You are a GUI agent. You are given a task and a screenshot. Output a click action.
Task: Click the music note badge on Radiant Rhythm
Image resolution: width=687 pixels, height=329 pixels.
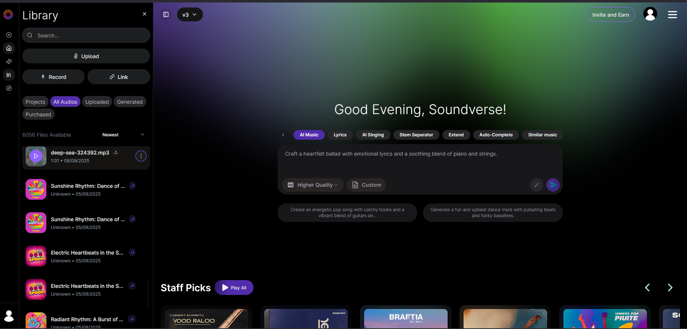coord(132,319)
